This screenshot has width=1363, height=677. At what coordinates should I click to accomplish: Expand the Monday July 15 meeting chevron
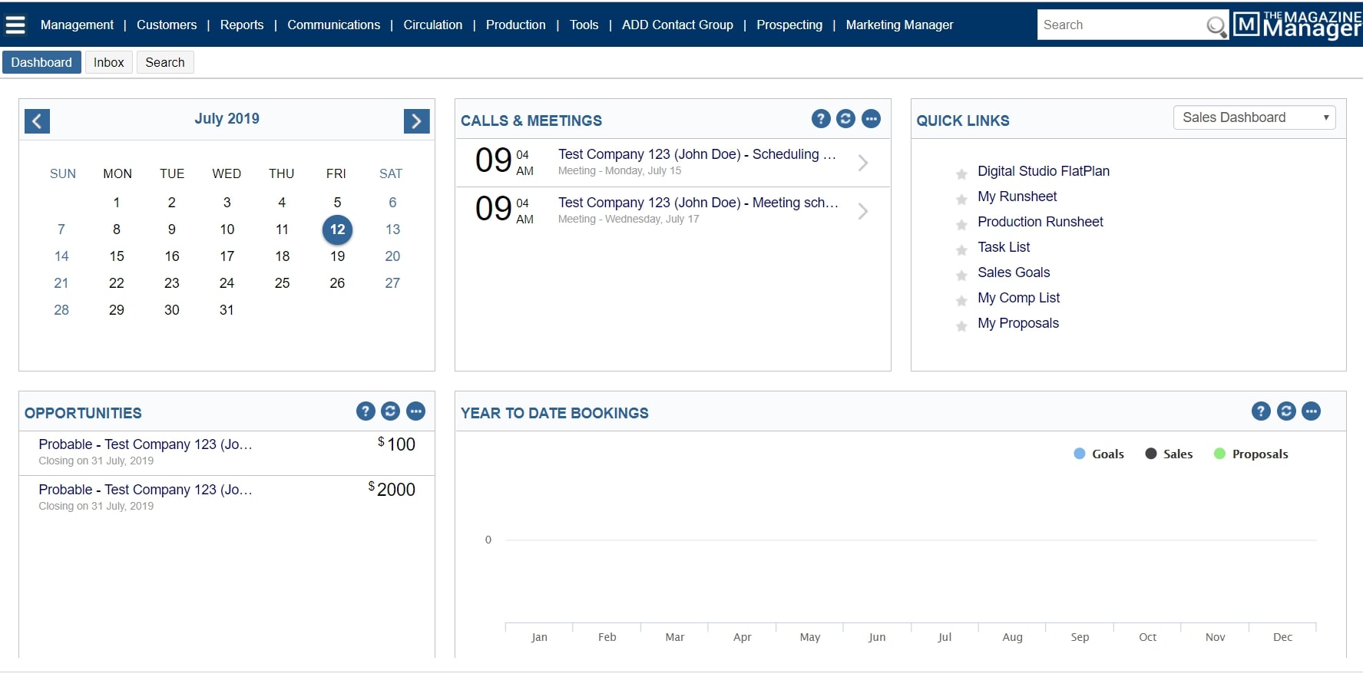pyautogui.click(x=863, y=163)
